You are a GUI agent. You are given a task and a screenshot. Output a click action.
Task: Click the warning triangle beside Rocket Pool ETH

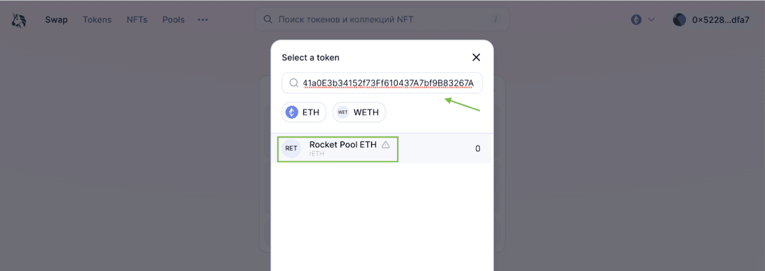coord(386,145)
